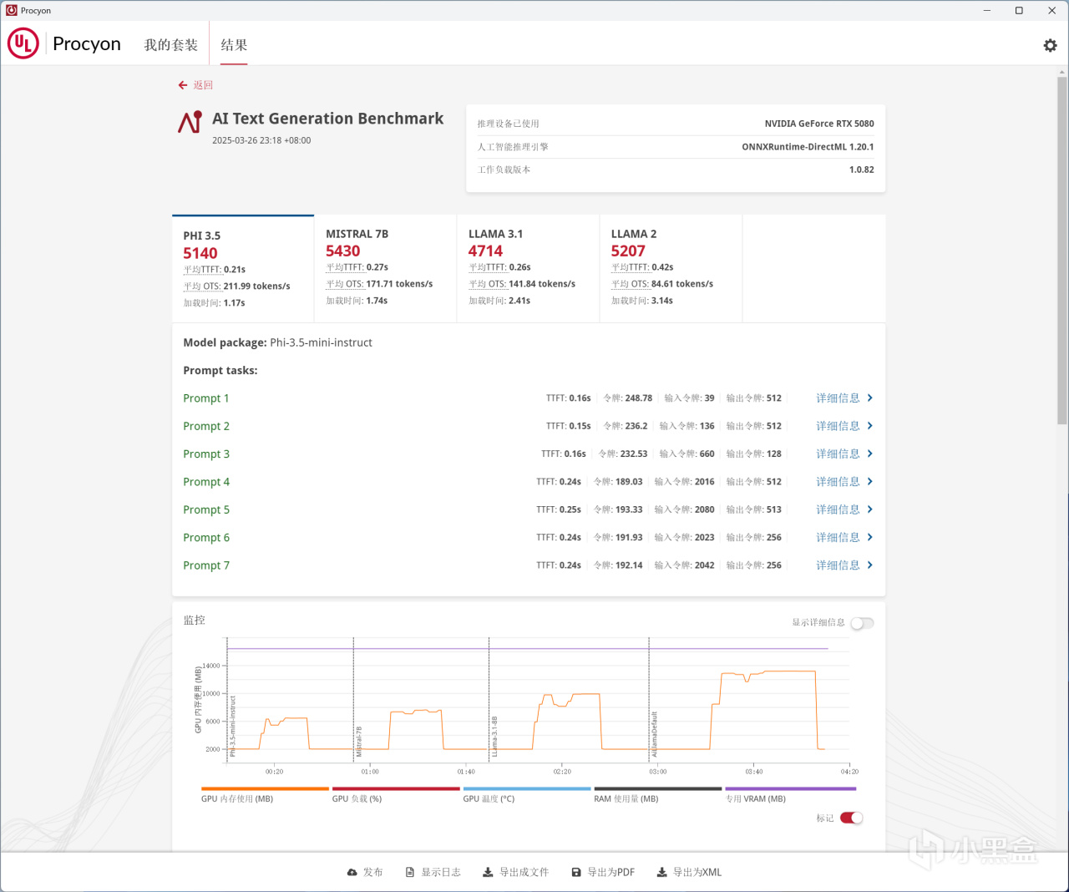The width and height of the screenshot is (1069, 892).
Task: Click the orange GPU memory usage legend swatch
Action: tap(265, 788)
